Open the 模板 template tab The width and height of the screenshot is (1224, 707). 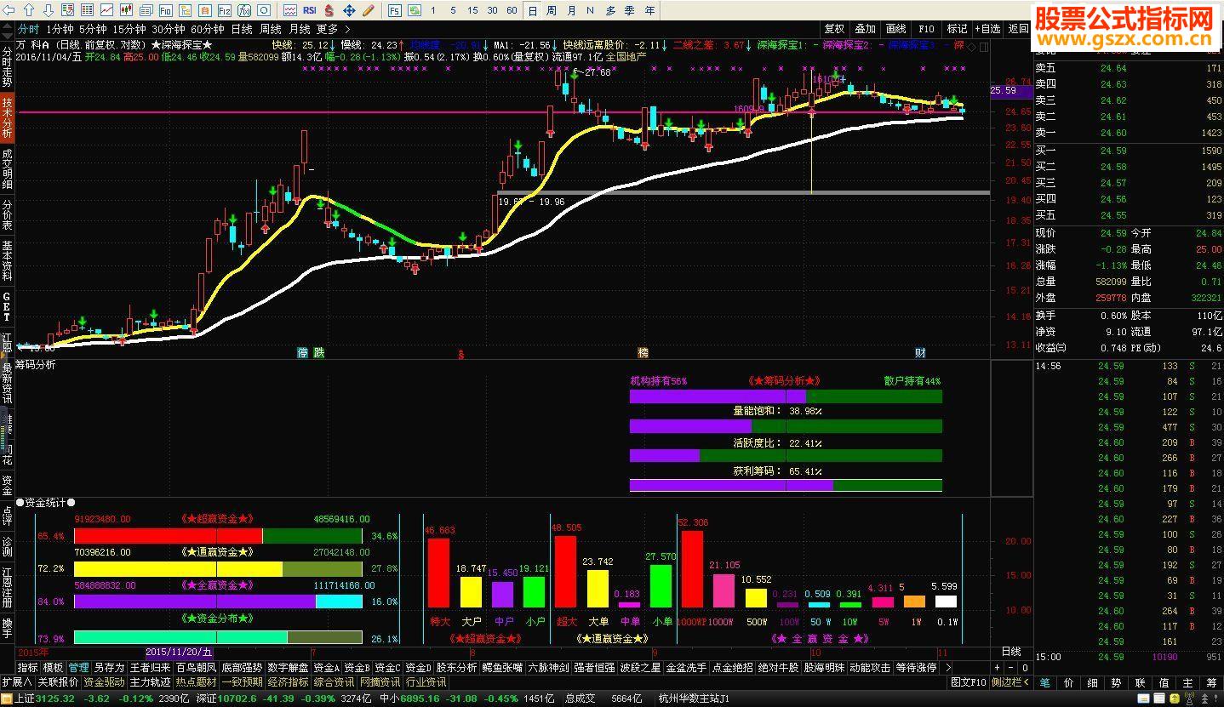(53, 668)
